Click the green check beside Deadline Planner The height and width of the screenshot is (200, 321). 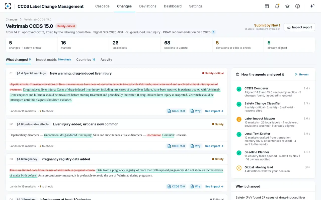239,153
